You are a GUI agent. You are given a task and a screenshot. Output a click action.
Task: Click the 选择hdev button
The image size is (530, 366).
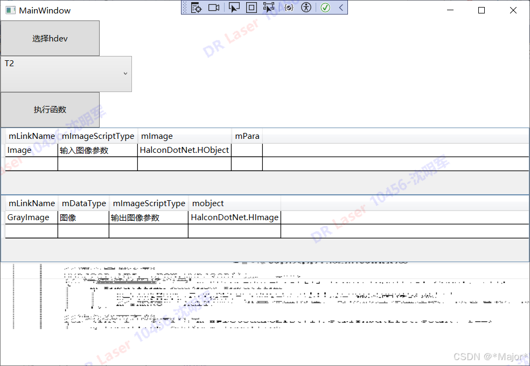[x=50, y=38]
